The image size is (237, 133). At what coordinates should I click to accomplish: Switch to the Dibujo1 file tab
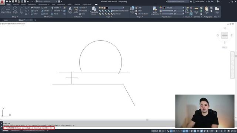click(22, 20)
